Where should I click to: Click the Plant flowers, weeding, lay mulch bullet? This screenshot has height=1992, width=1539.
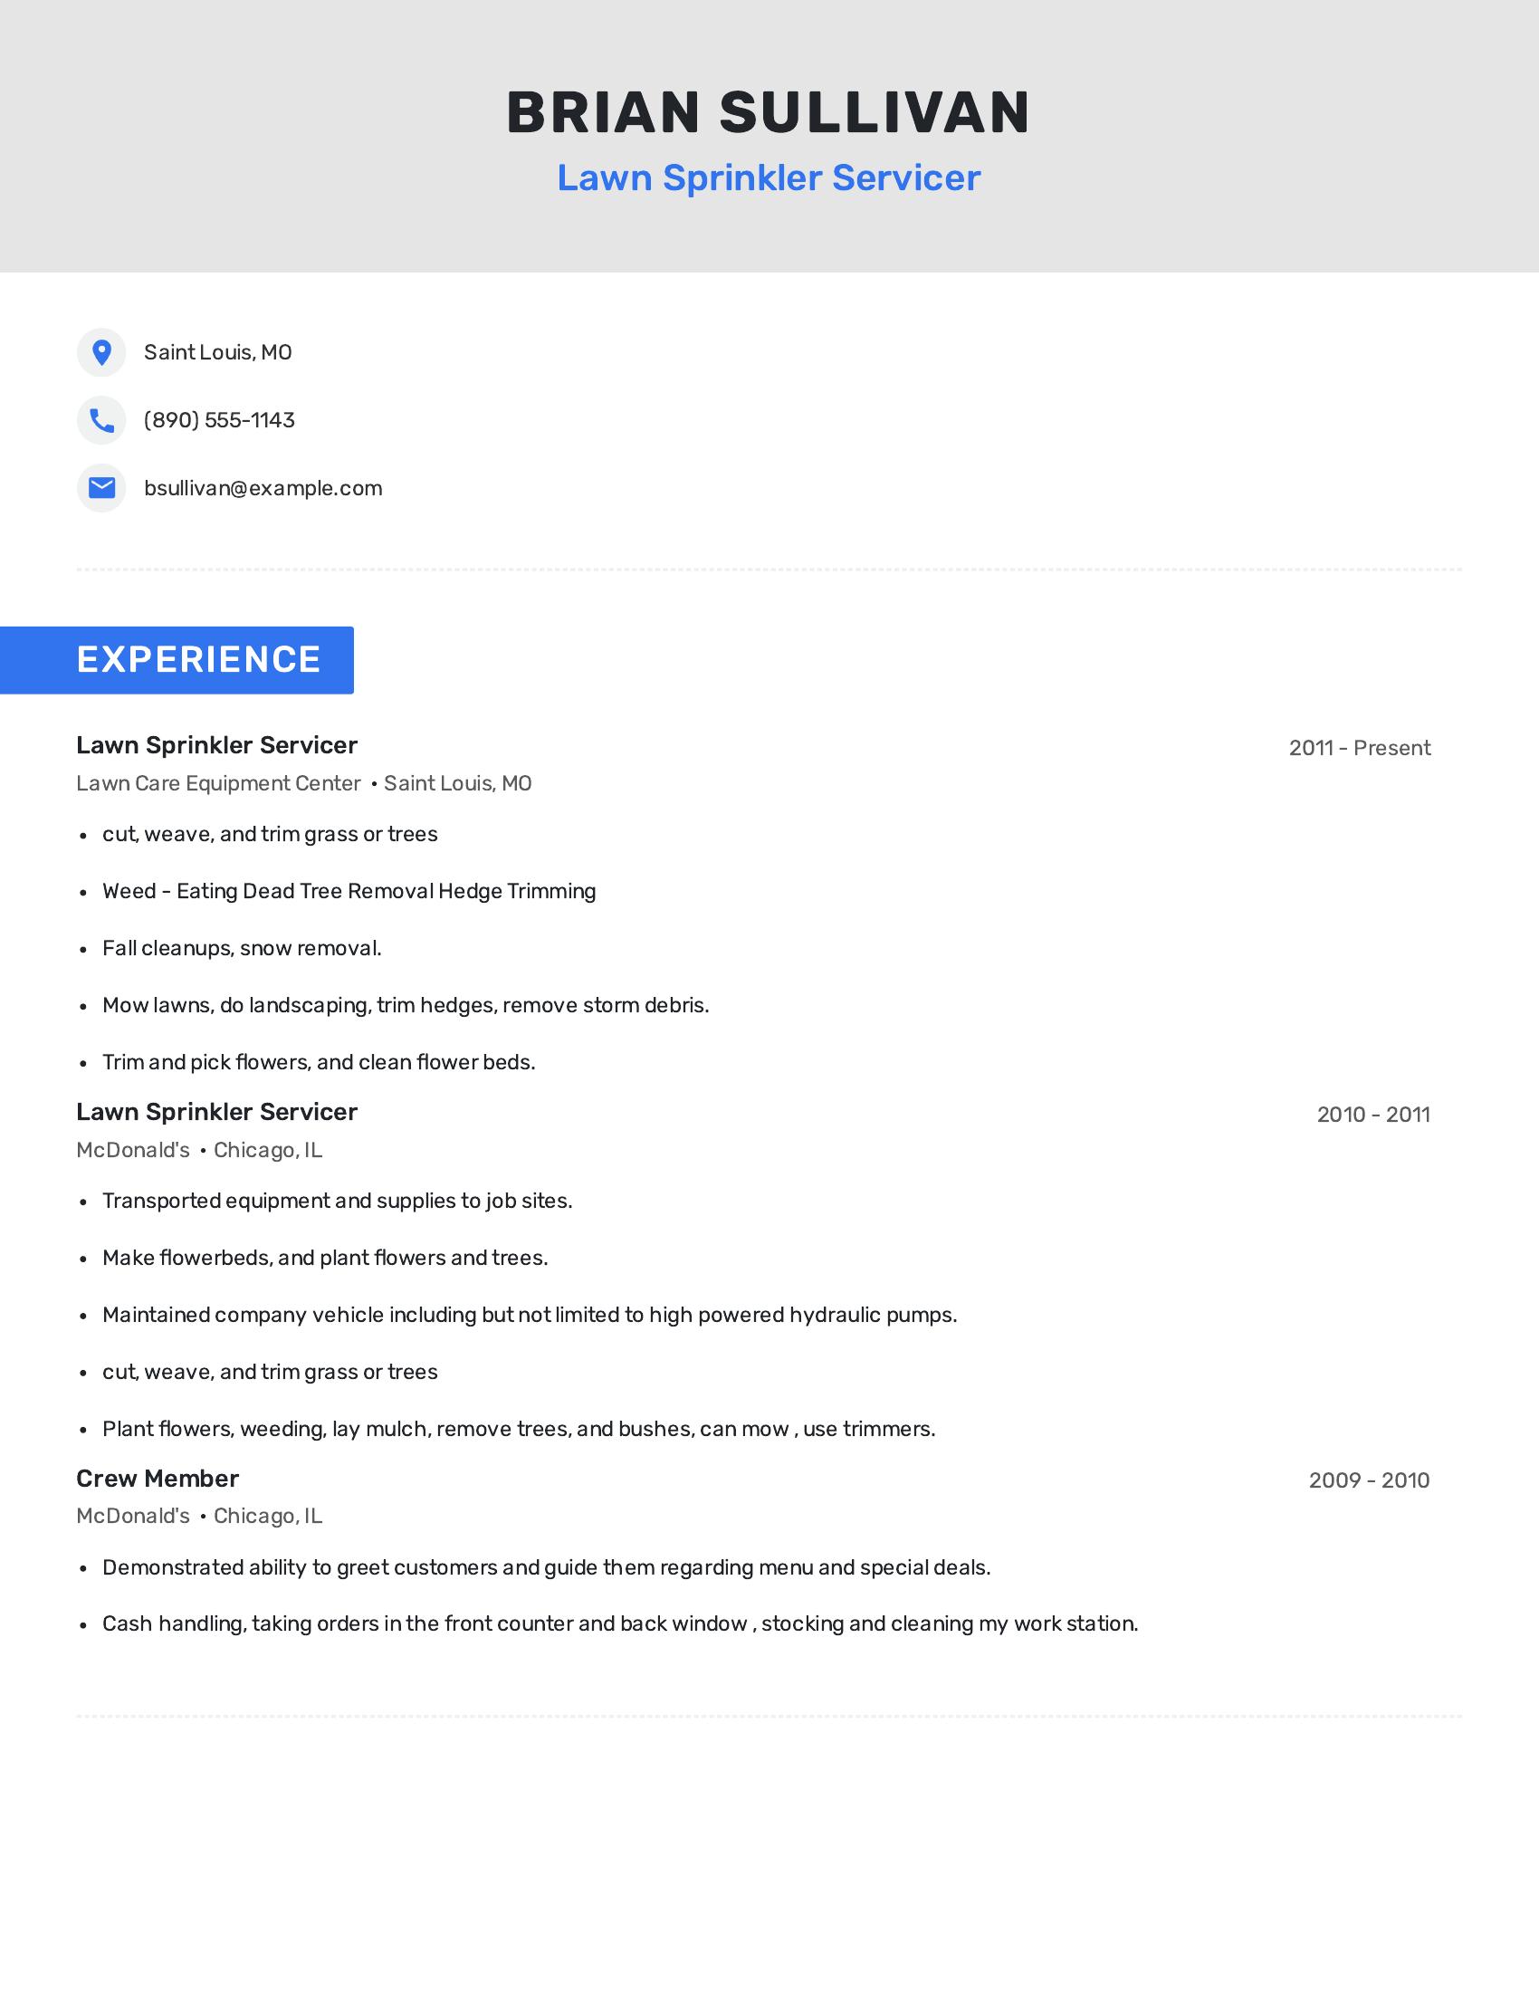(519, 1428)
